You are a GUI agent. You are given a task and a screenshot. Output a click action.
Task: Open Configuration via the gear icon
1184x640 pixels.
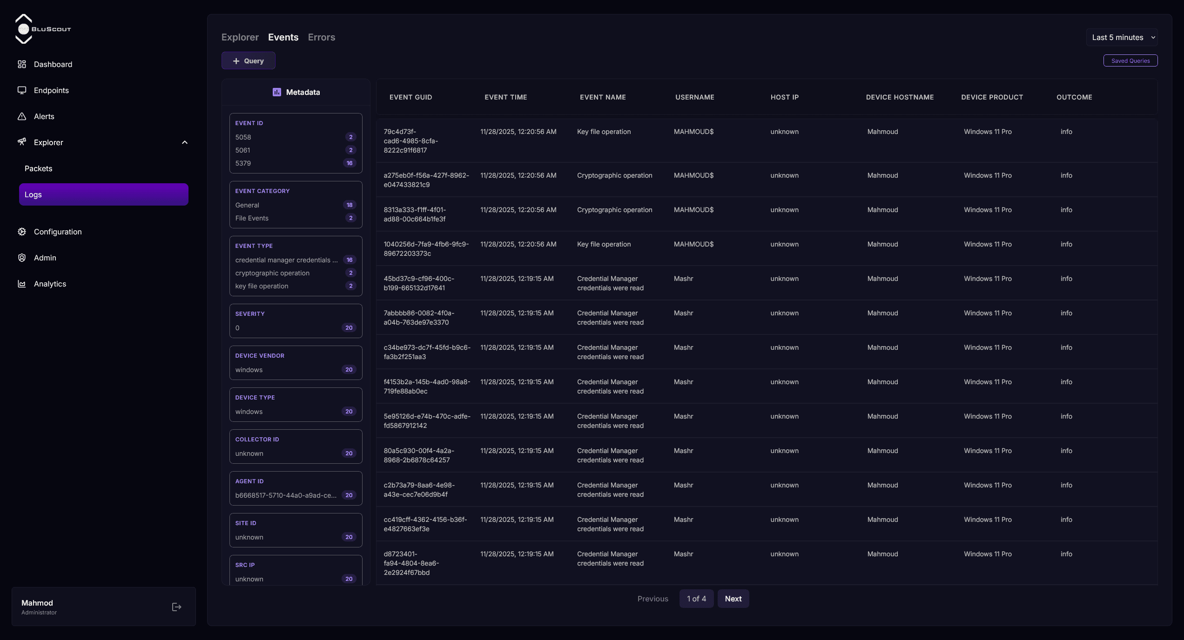pyautogui.click(x=22, y=232)
